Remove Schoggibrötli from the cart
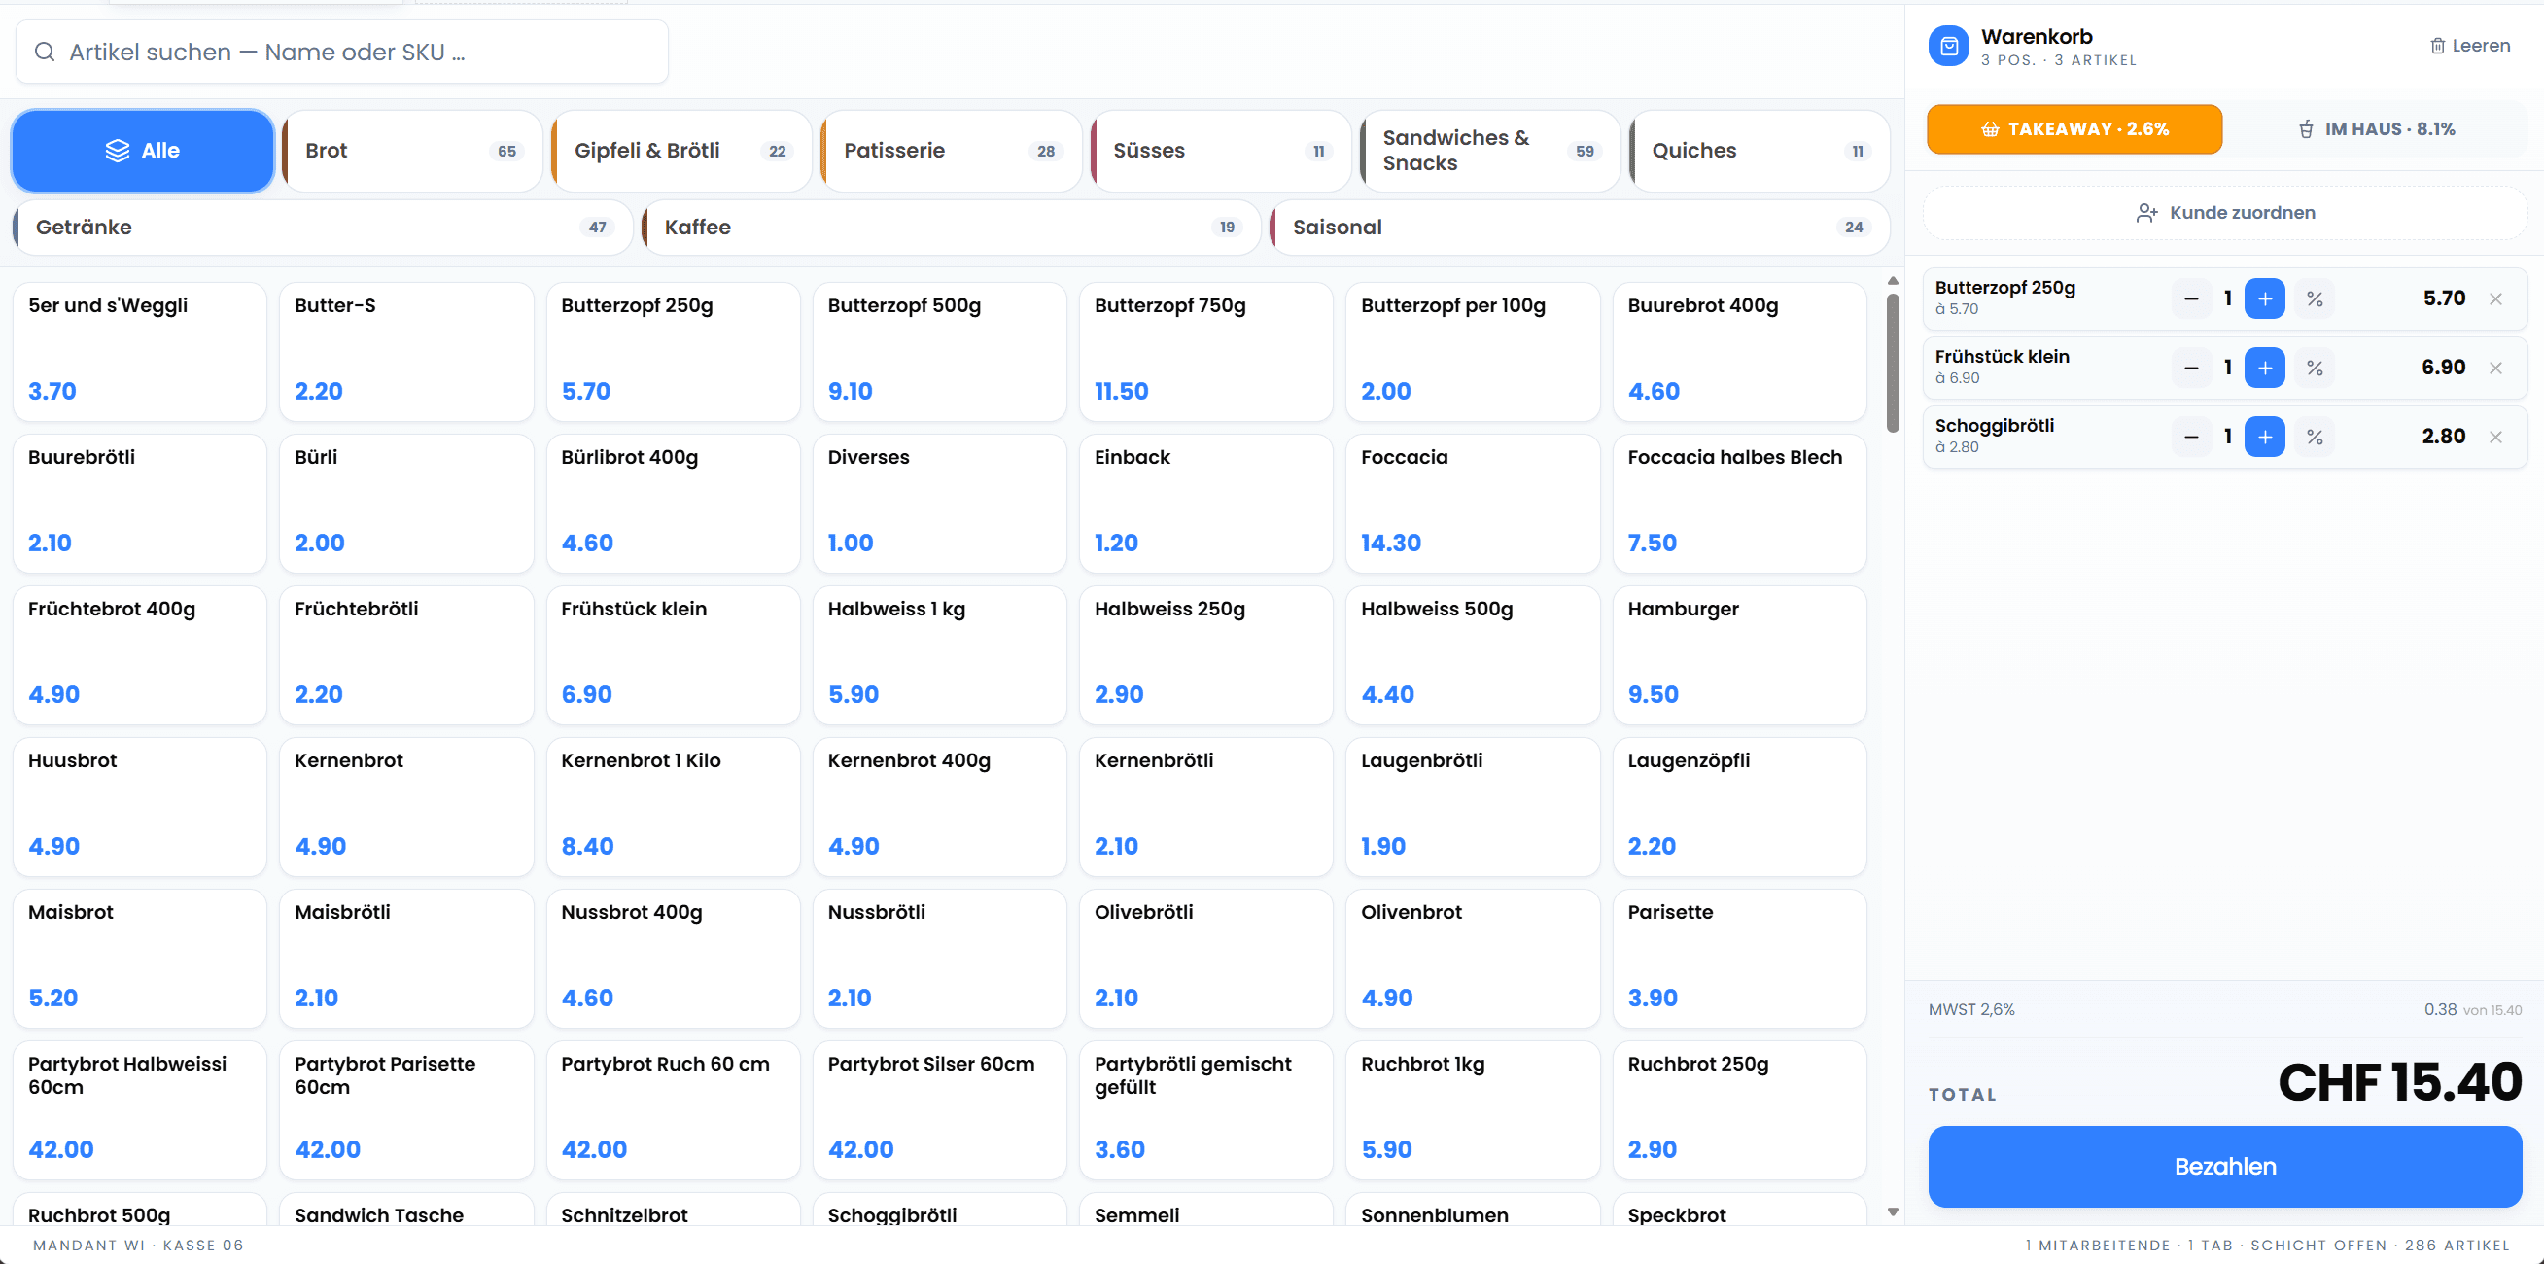Viewport: 2544px width, 1264px height. point(2495,437)
